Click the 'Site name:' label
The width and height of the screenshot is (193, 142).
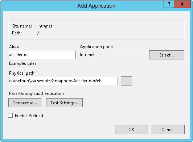(22, 26)
